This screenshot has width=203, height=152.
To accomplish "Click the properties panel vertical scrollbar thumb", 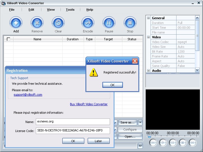I will [x=197, y=35].
